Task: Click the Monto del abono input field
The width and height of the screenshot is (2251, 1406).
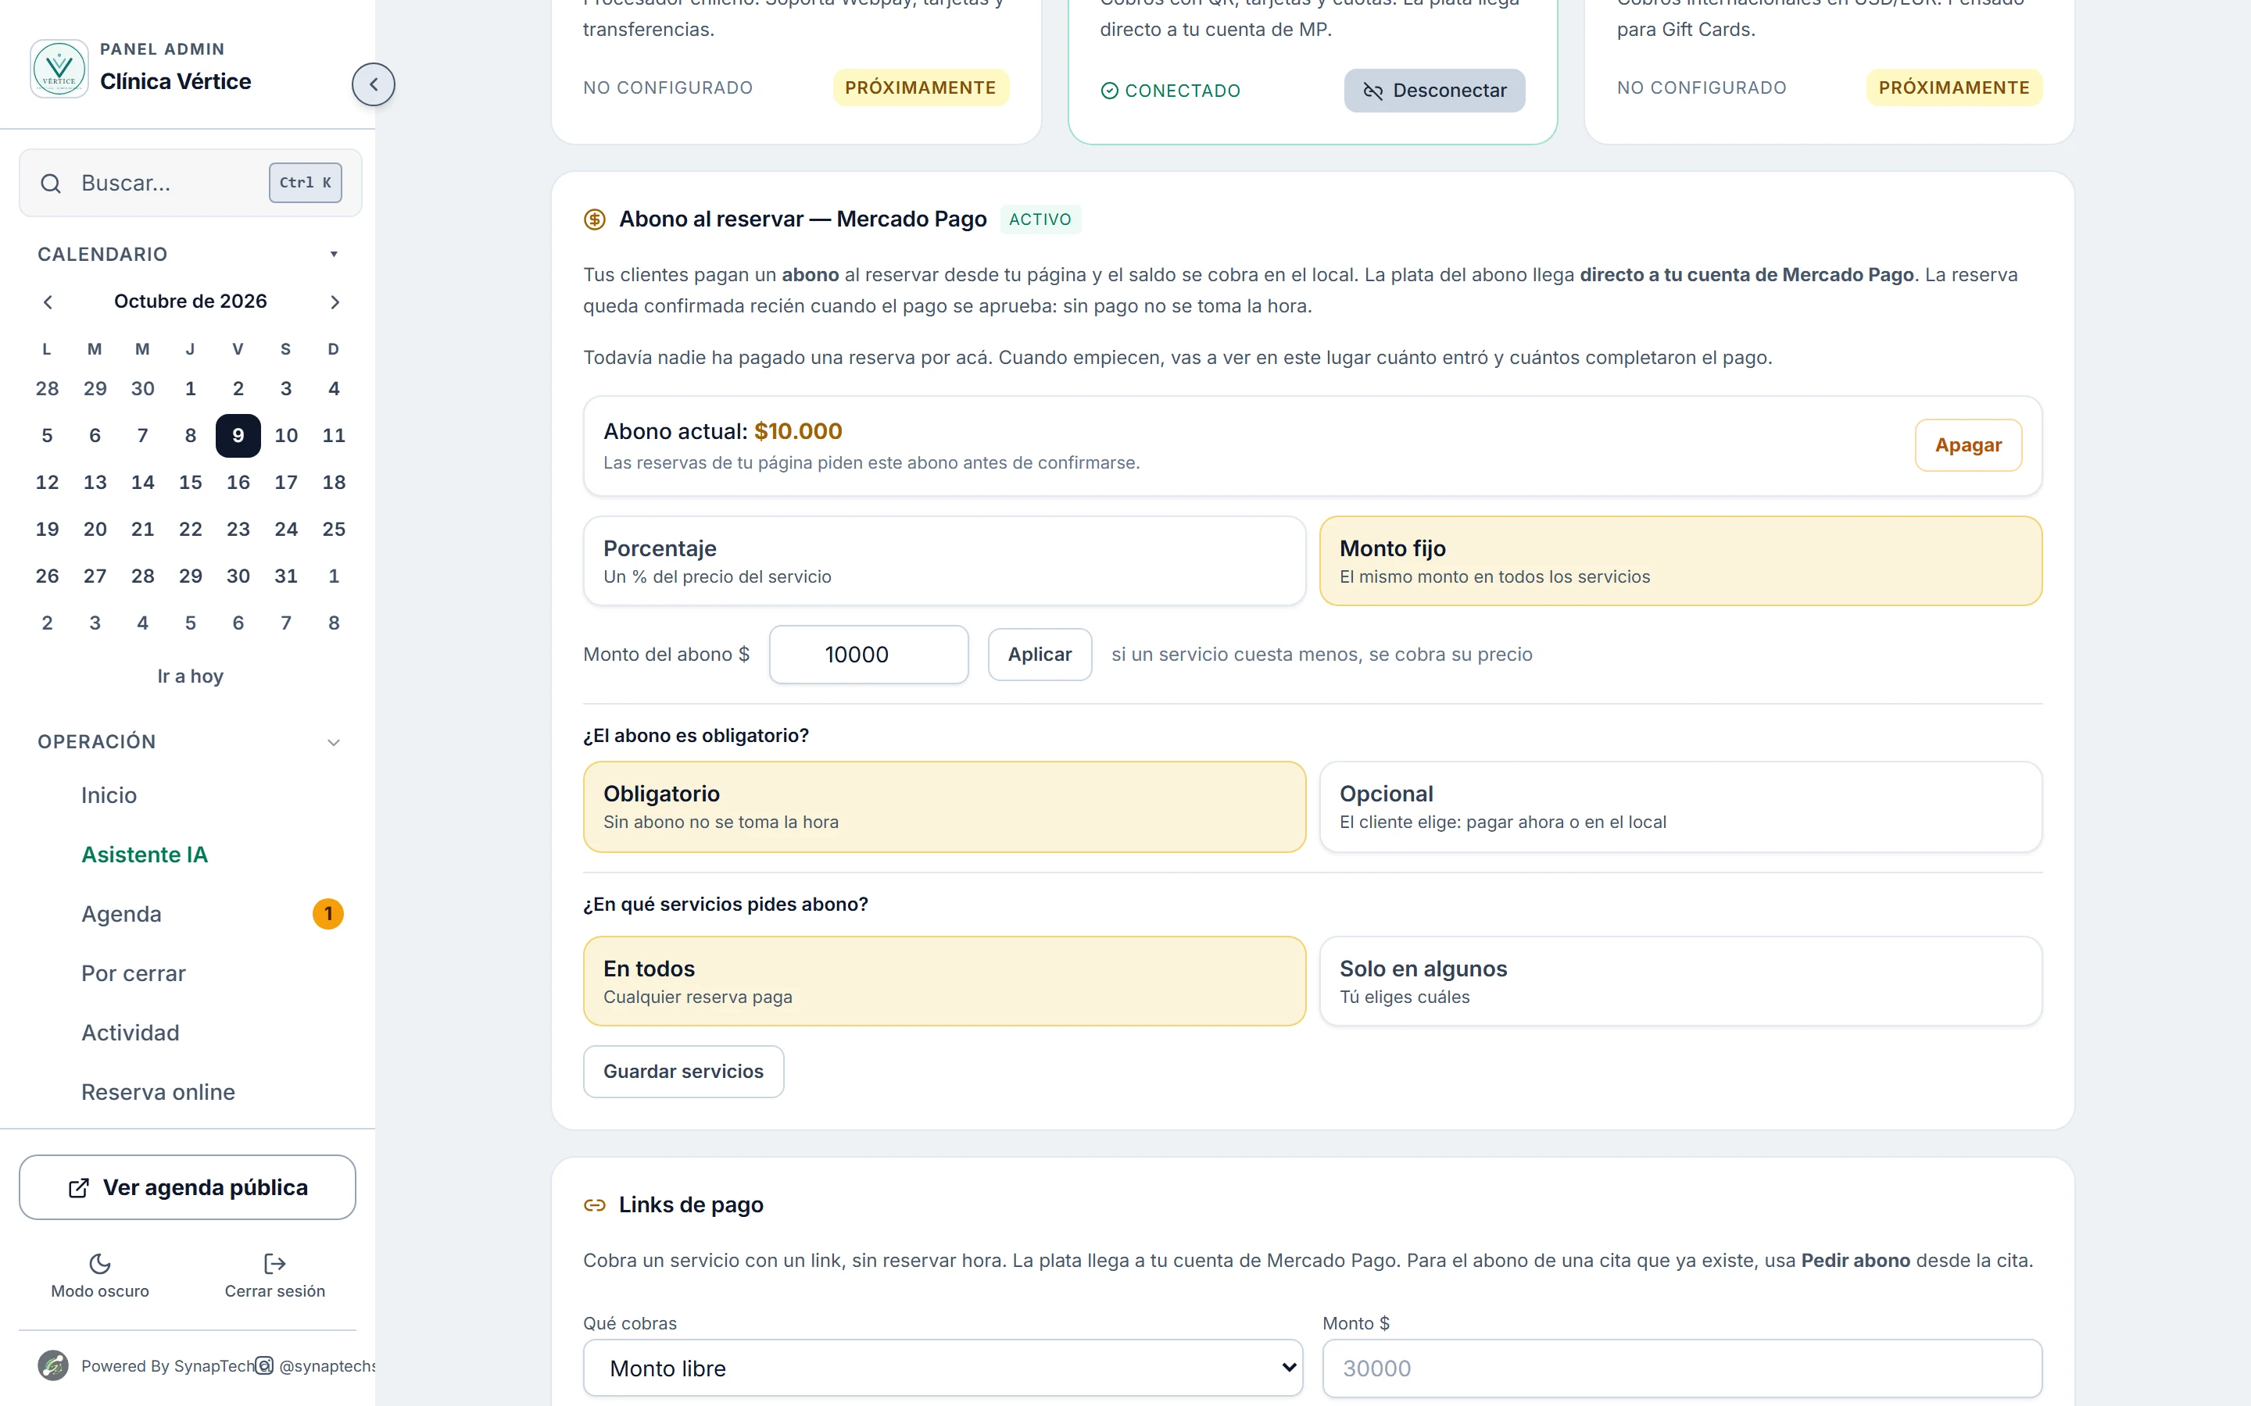Action: 869,655
